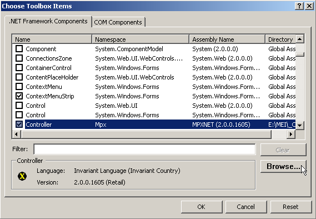This screenshot has height=219, width=316.
Task: Check the ConnectionsZone checkbox
Action: pyautogui.click(x=19, y=58)
